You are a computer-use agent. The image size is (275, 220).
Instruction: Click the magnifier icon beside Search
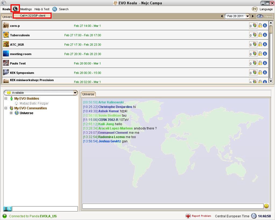[x=55, y=9]
